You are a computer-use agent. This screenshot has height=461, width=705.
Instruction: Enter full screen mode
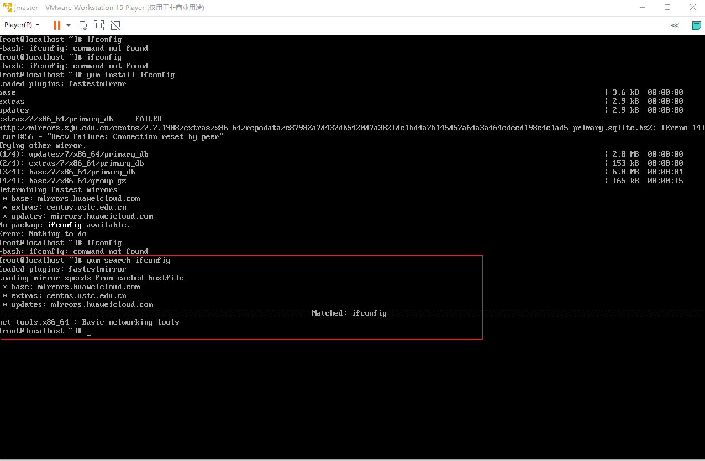98,25
